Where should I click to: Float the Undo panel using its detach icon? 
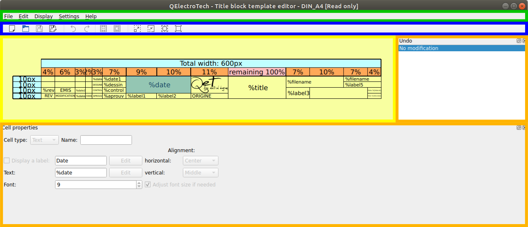(x=519, y=41)
